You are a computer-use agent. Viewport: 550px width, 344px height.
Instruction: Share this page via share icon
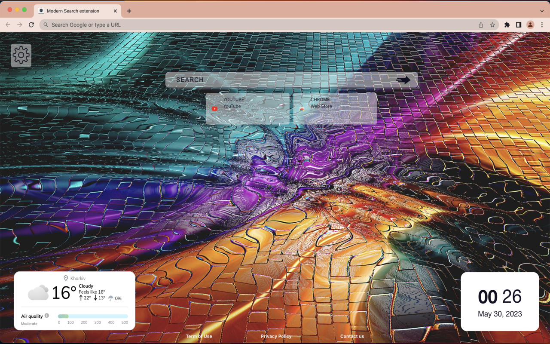(481, 25)
